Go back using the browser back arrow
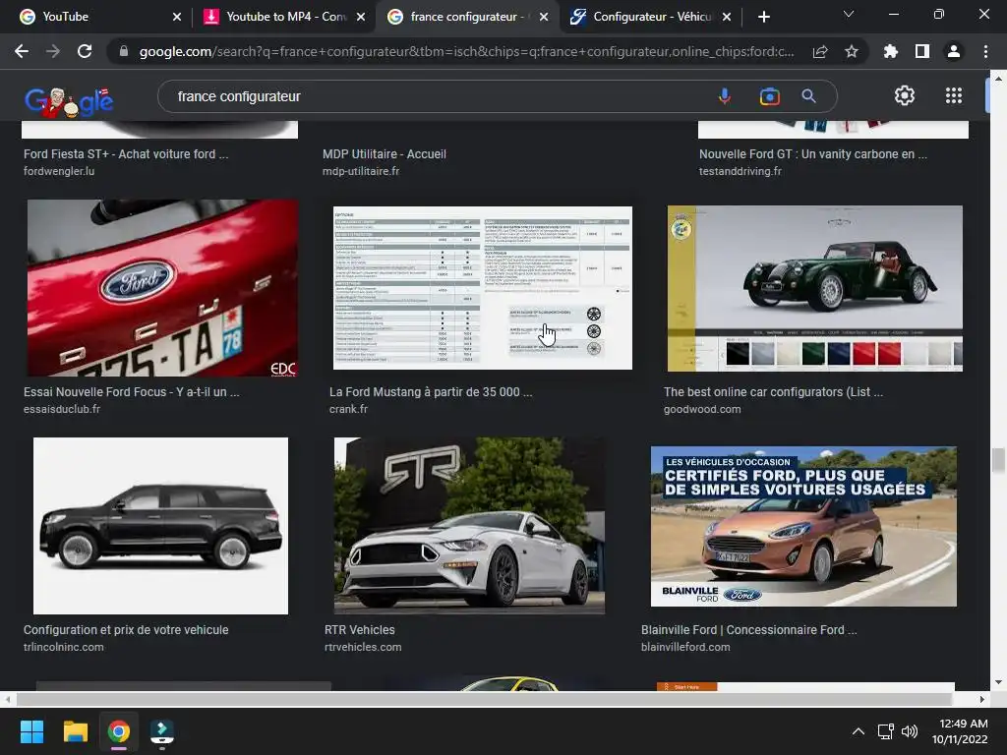 22,51
